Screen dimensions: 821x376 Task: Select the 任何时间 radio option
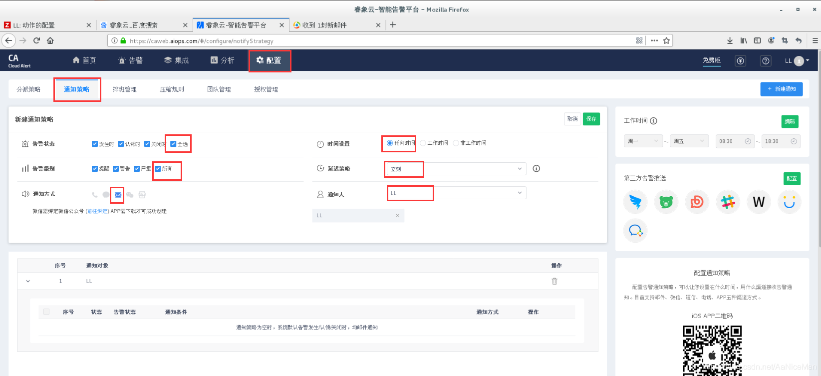point(390,143)
